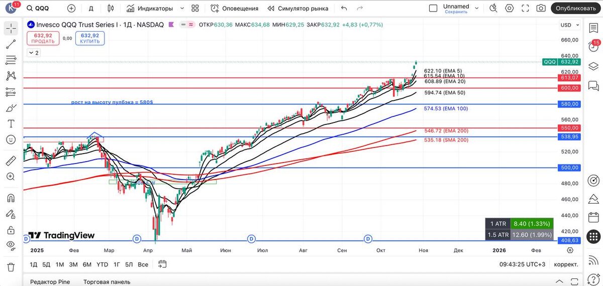Select the brush drawing tool
Viewport: 603px width, 286px height.
click(11, 108)
